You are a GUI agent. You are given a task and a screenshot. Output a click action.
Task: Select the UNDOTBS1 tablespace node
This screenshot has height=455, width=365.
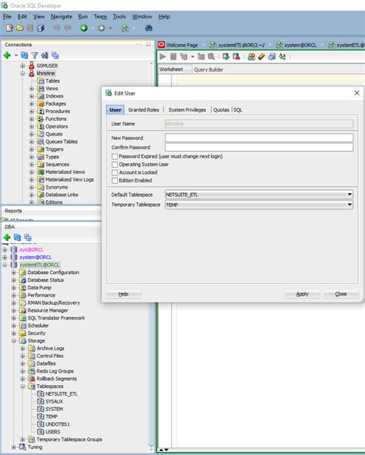58,424
